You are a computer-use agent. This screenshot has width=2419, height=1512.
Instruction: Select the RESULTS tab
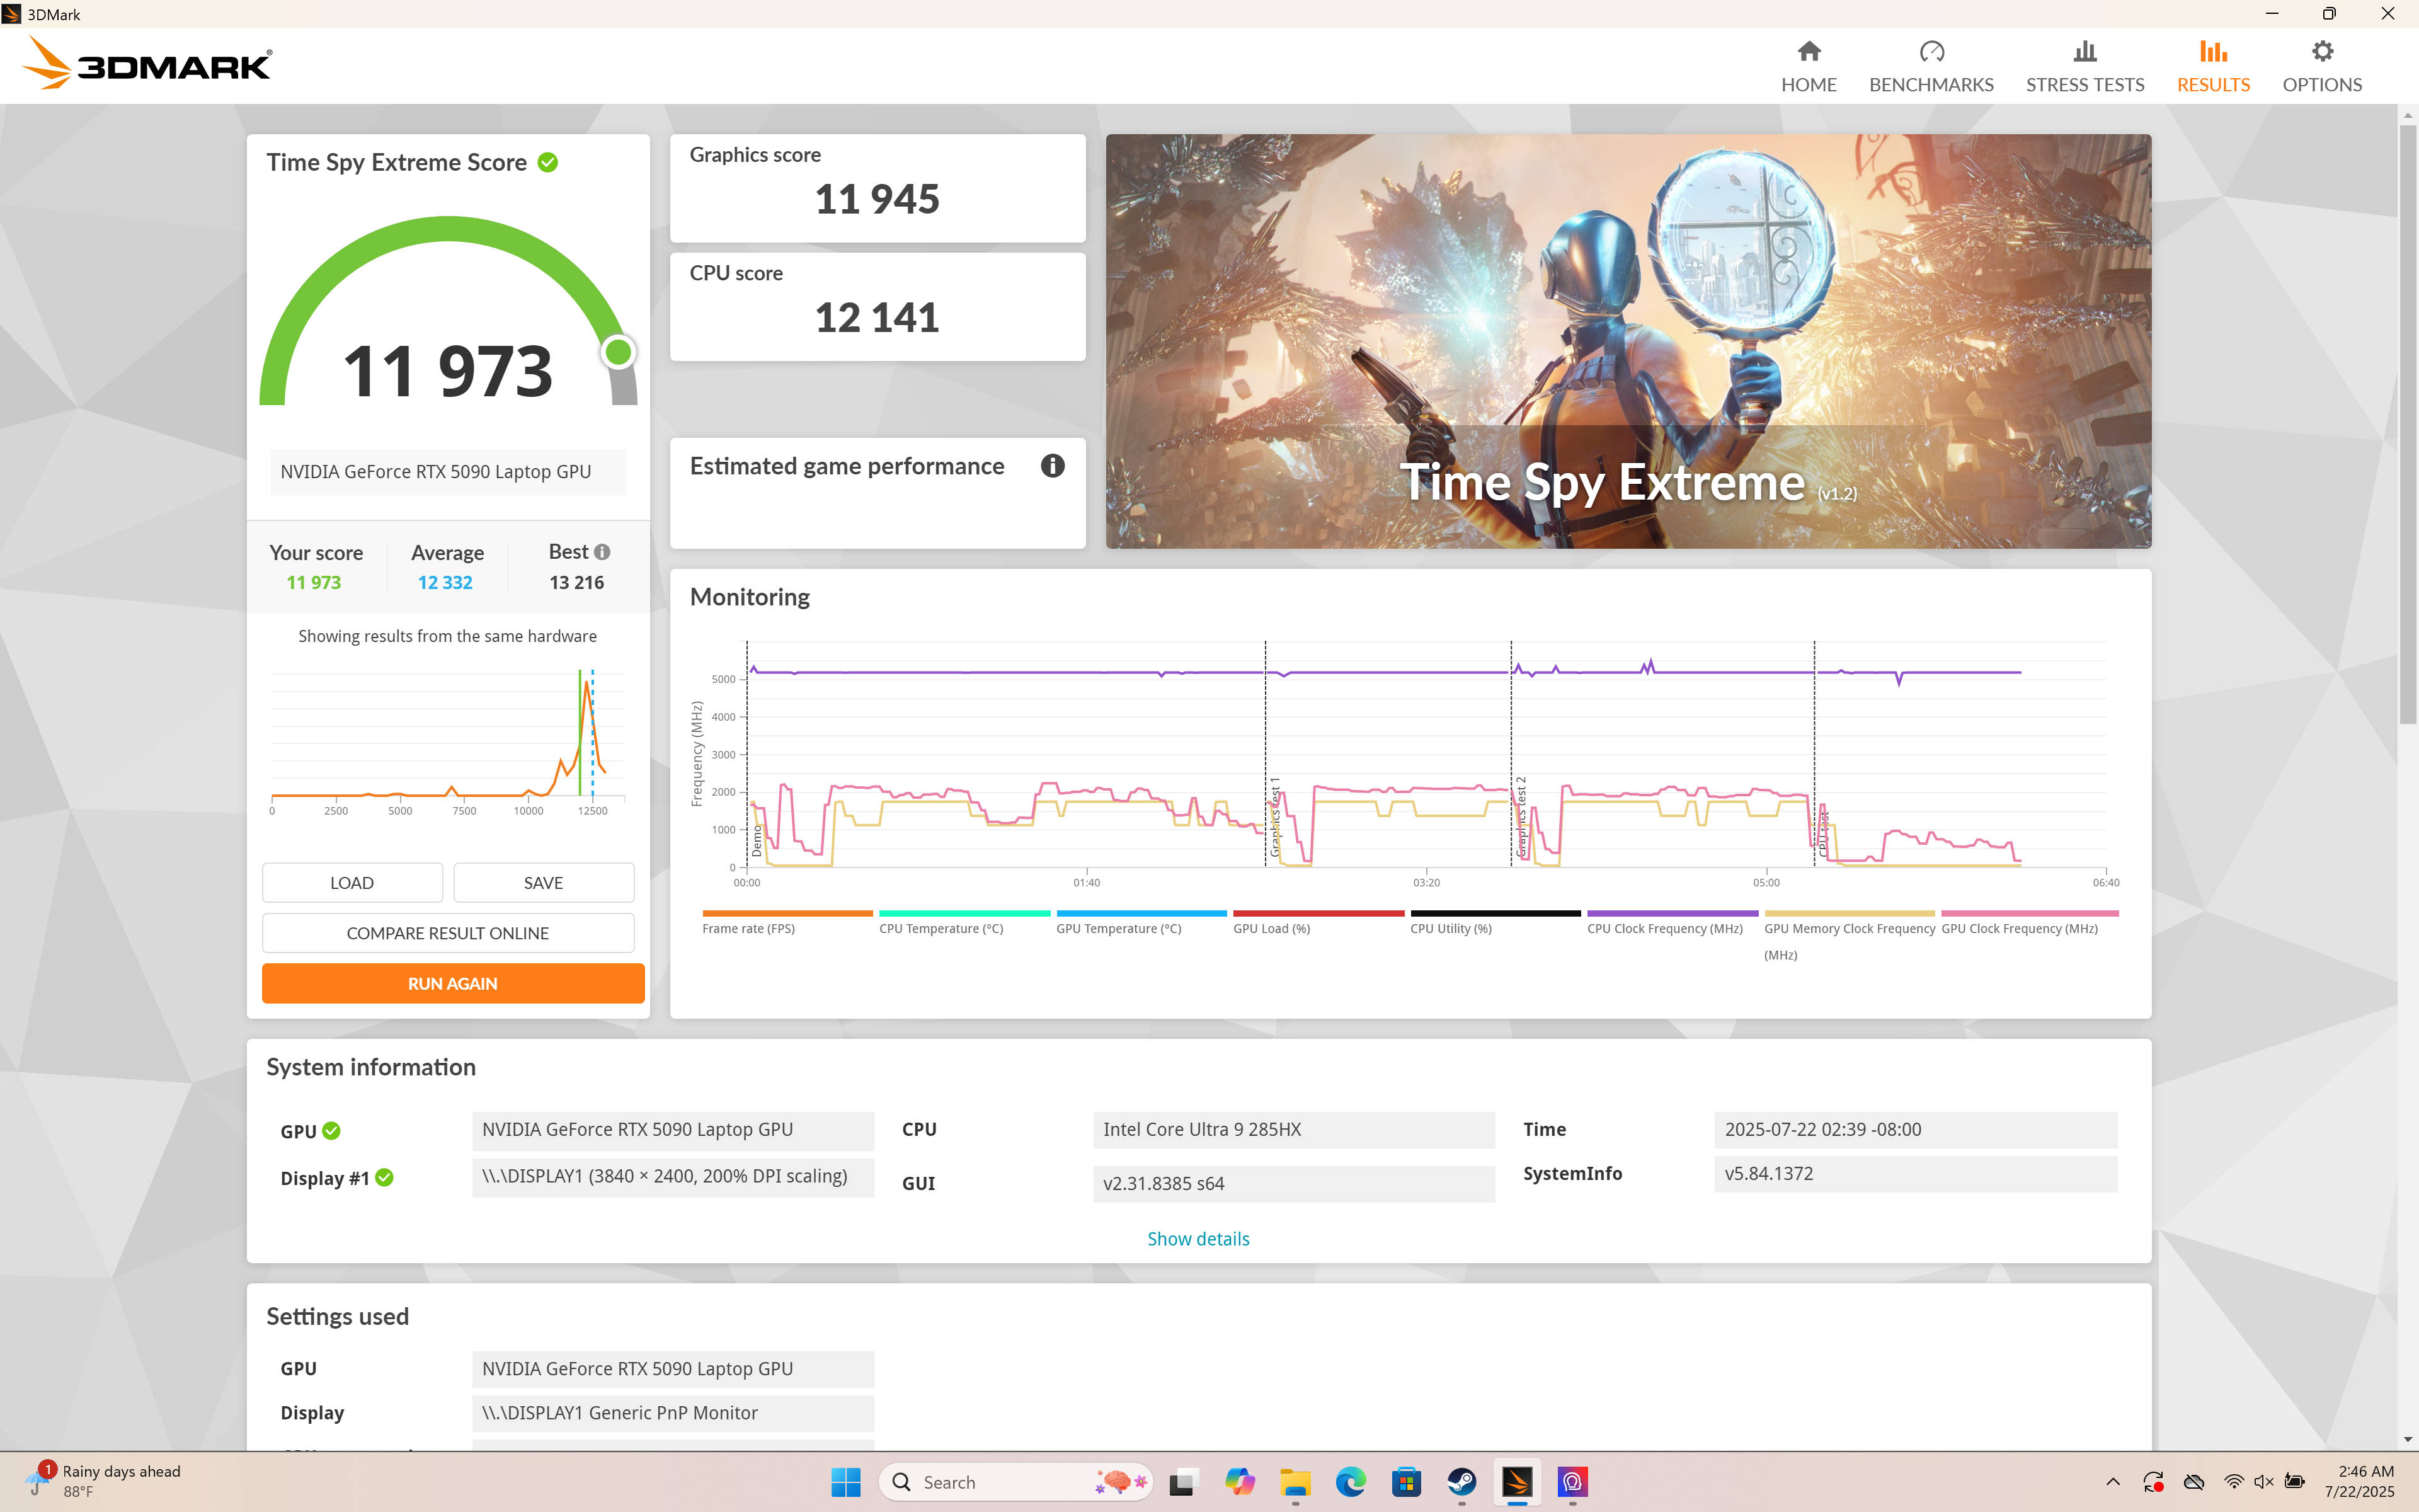[2213, 66]
